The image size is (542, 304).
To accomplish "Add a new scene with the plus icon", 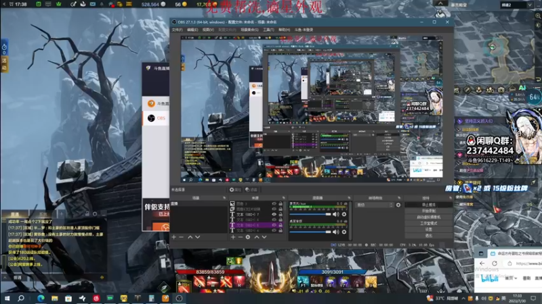I will click(174, 237).
